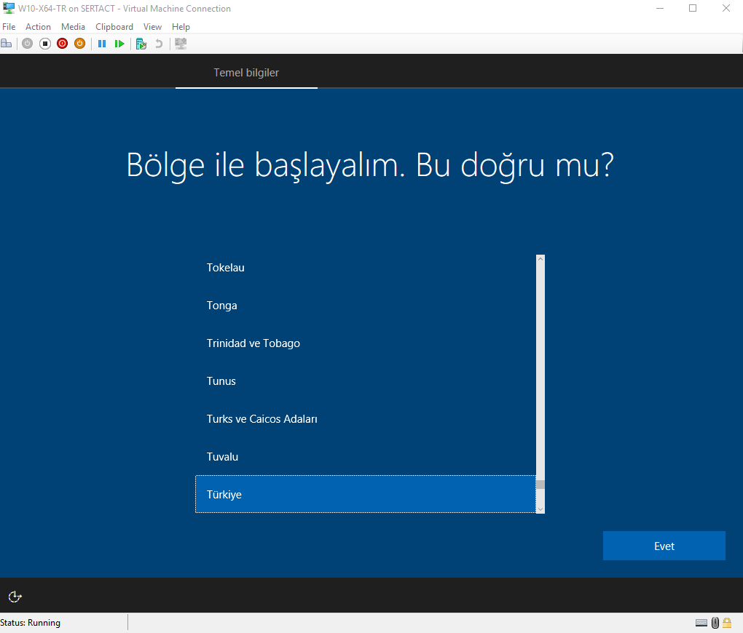This screenshot has width=743, height=633.
Task: Click the Revert toolbar icon
Action: (x=159, y=44)
